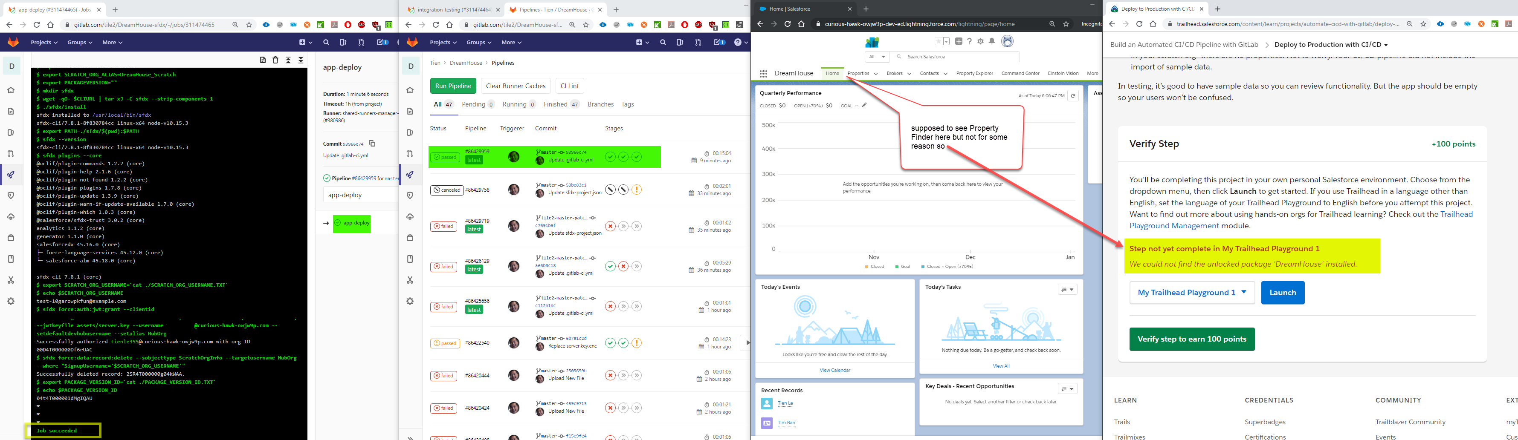1518x440 pixels.
Task: Show complete raw job log icon
Action: coord(263,60)
